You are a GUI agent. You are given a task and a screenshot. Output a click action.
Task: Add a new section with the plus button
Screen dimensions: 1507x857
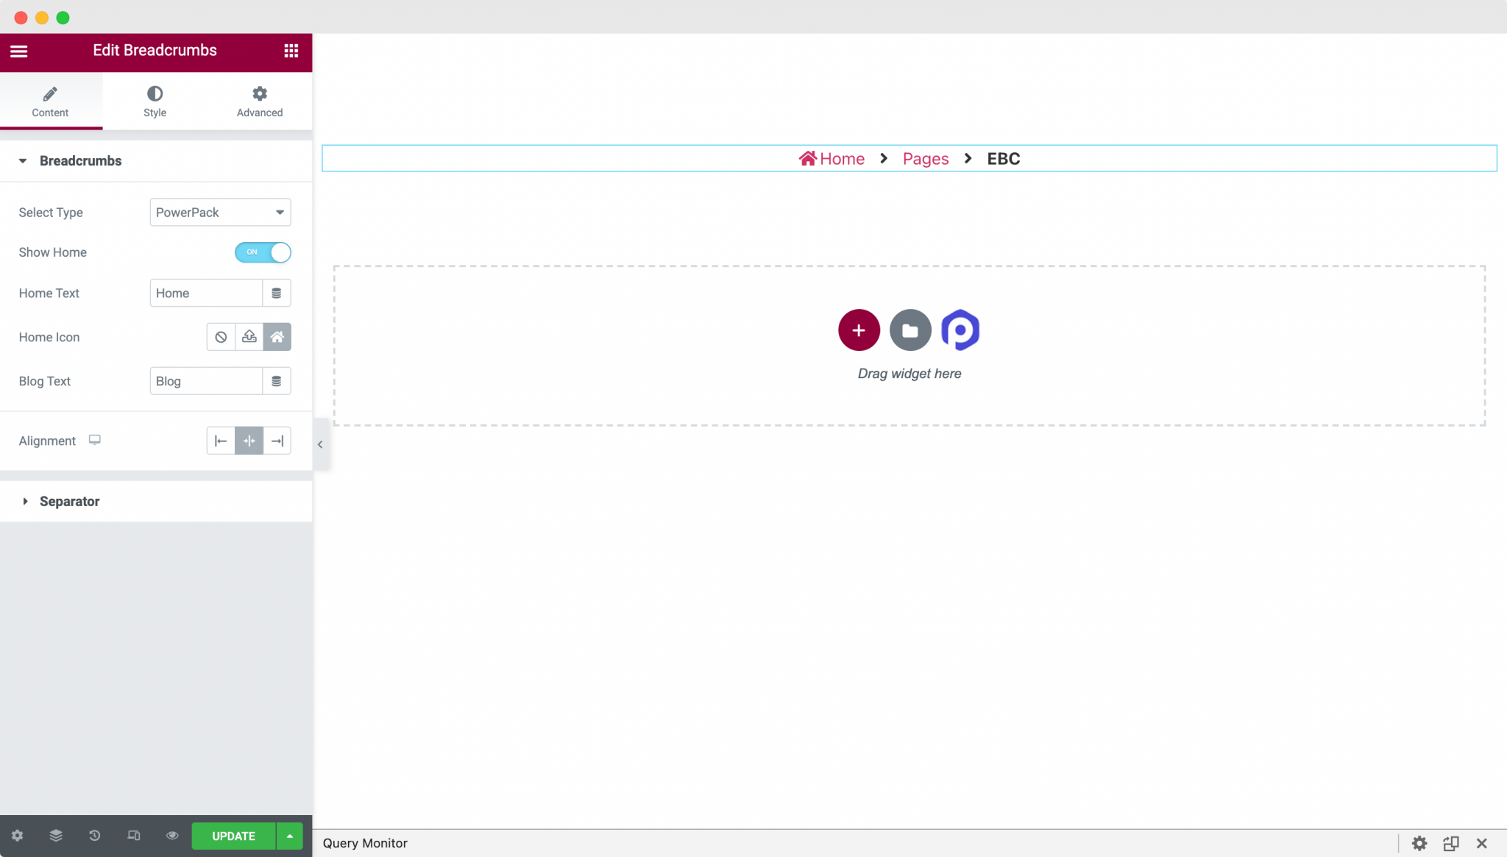pos(859,330)
